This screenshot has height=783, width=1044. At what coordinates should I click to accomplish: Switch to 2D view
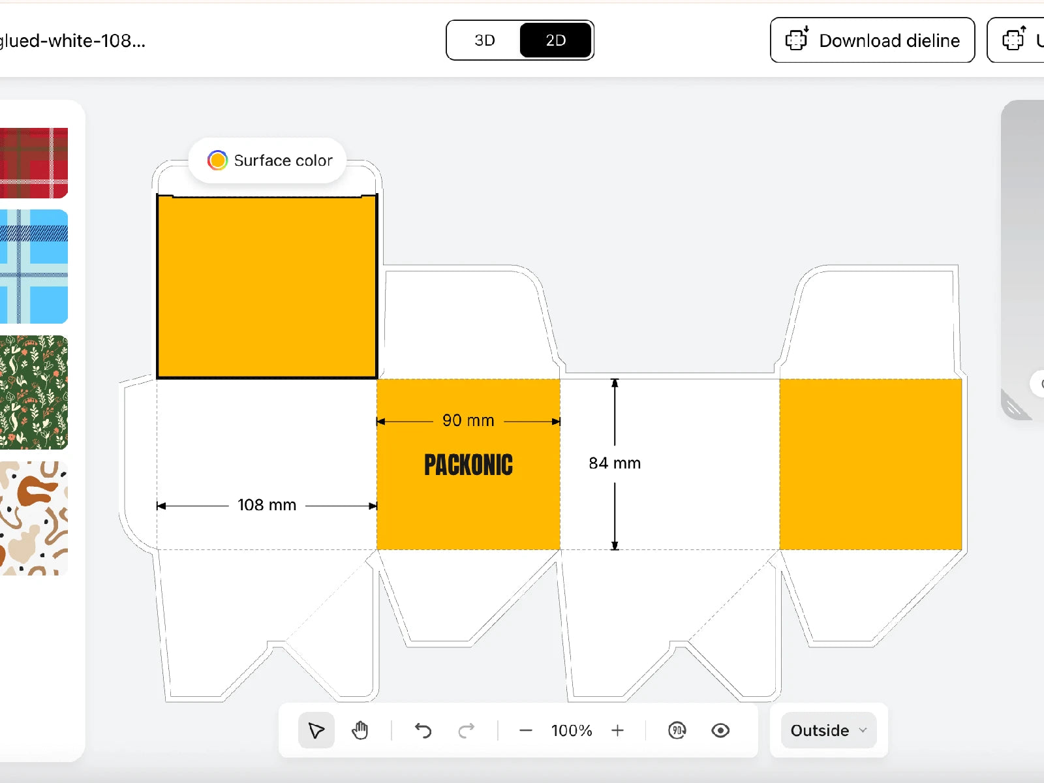coord(555,40)
